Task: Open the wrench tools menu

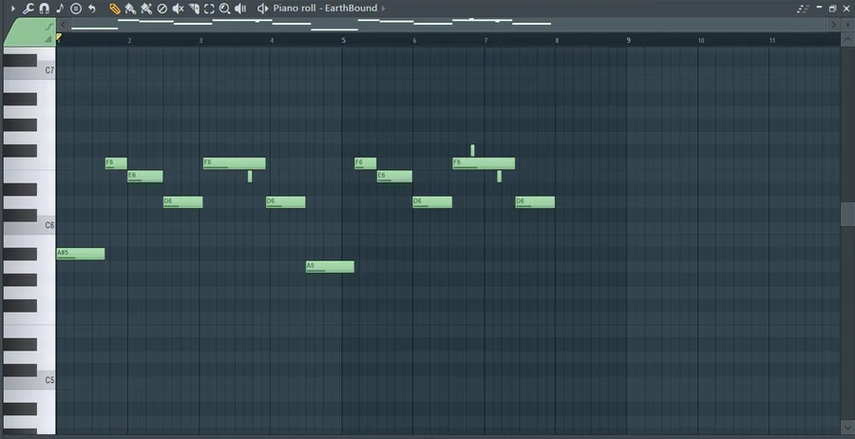Action: pos(28,9)
